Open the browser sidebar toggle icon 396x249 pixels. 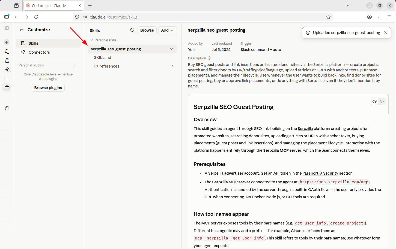click(7, 17)
